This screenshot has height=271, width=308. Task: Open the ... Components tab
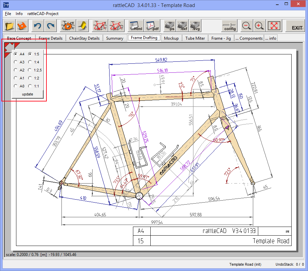[249, 38]
